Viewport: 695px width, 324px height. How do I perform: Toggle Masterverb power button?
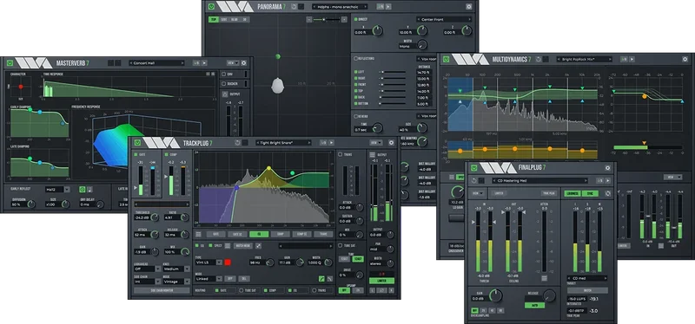pos(10,62)
